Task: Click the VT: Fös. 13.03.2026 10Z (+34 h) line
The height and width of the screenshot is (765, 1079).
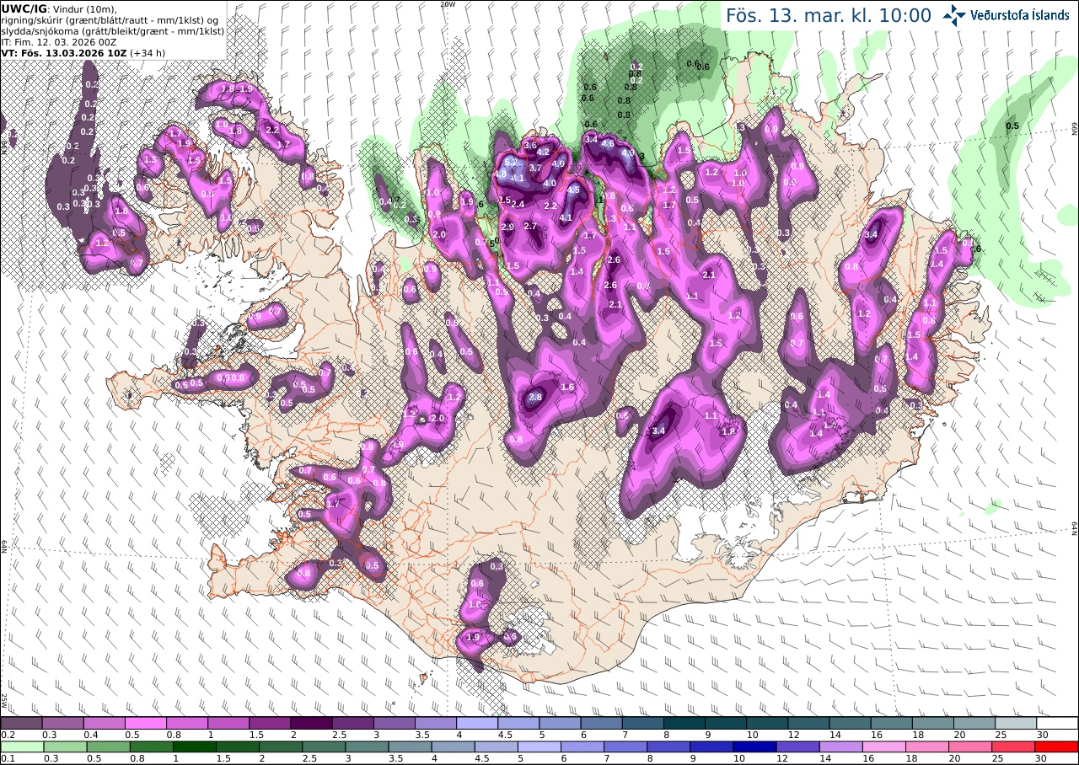Action: [x=83, y=52]
